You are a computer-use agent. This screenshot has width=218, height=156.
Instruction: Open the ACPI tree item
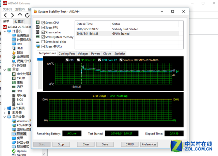pos(17,104)
